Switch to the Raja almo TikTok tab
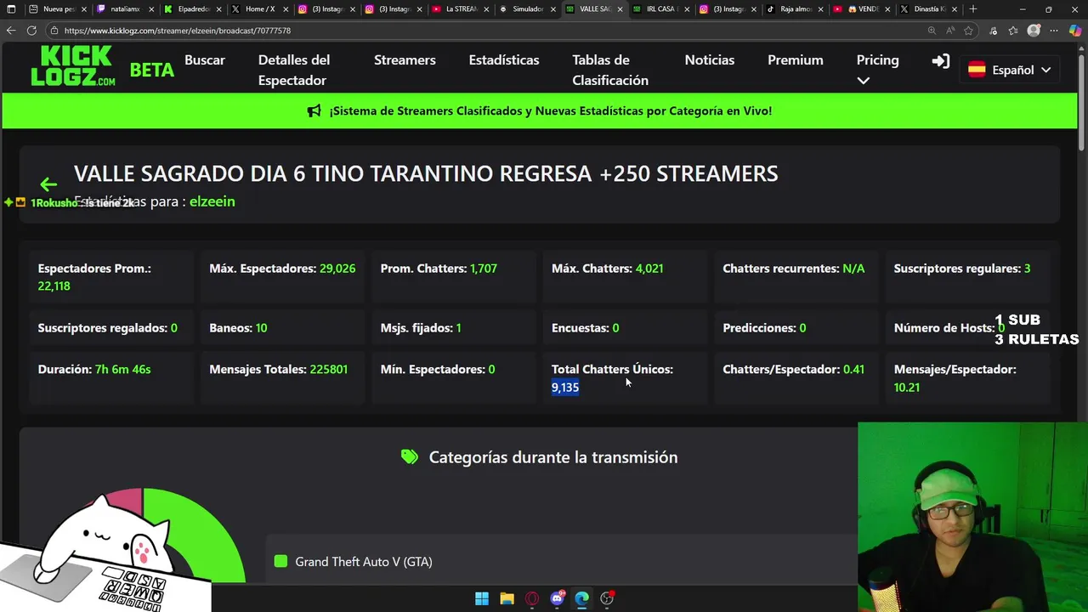1088x612 pixels. tap(795, 8)
